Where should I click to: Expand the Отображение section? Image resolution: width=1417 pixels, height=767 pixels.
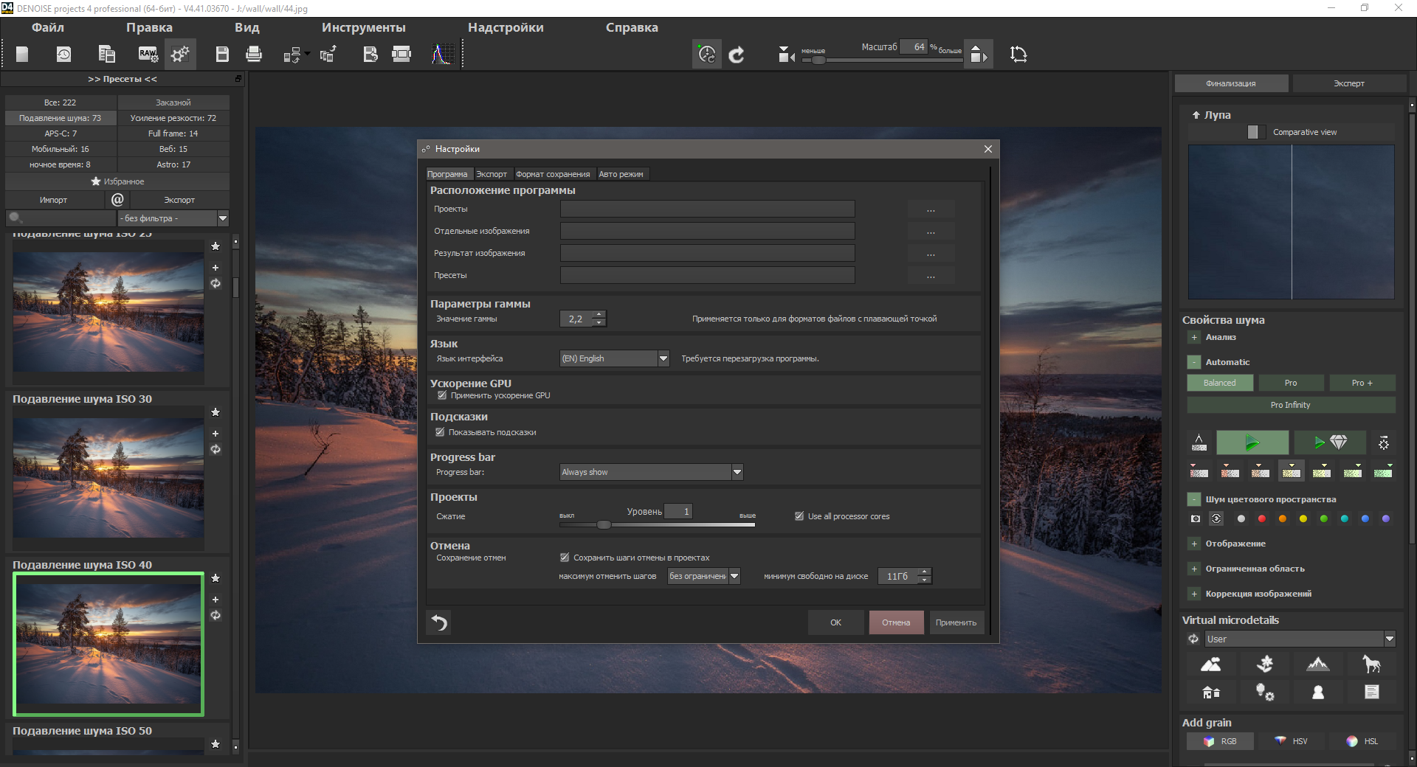coord(1194,544)
